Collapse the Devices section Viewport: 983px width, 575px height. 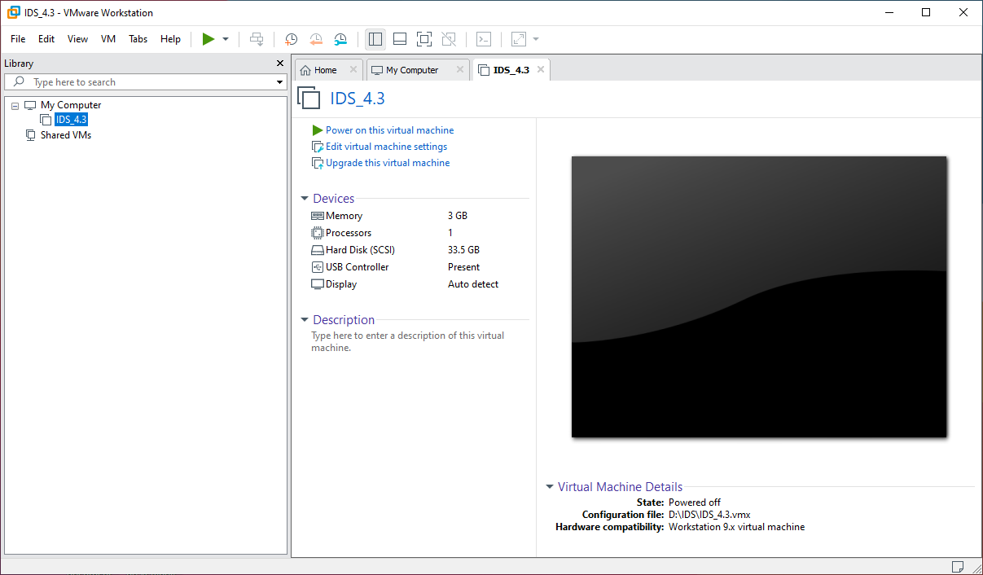coord(305,199)
